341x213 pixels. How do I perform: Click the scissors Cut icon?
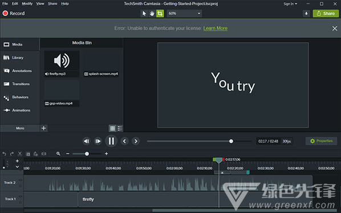(20, 154)
